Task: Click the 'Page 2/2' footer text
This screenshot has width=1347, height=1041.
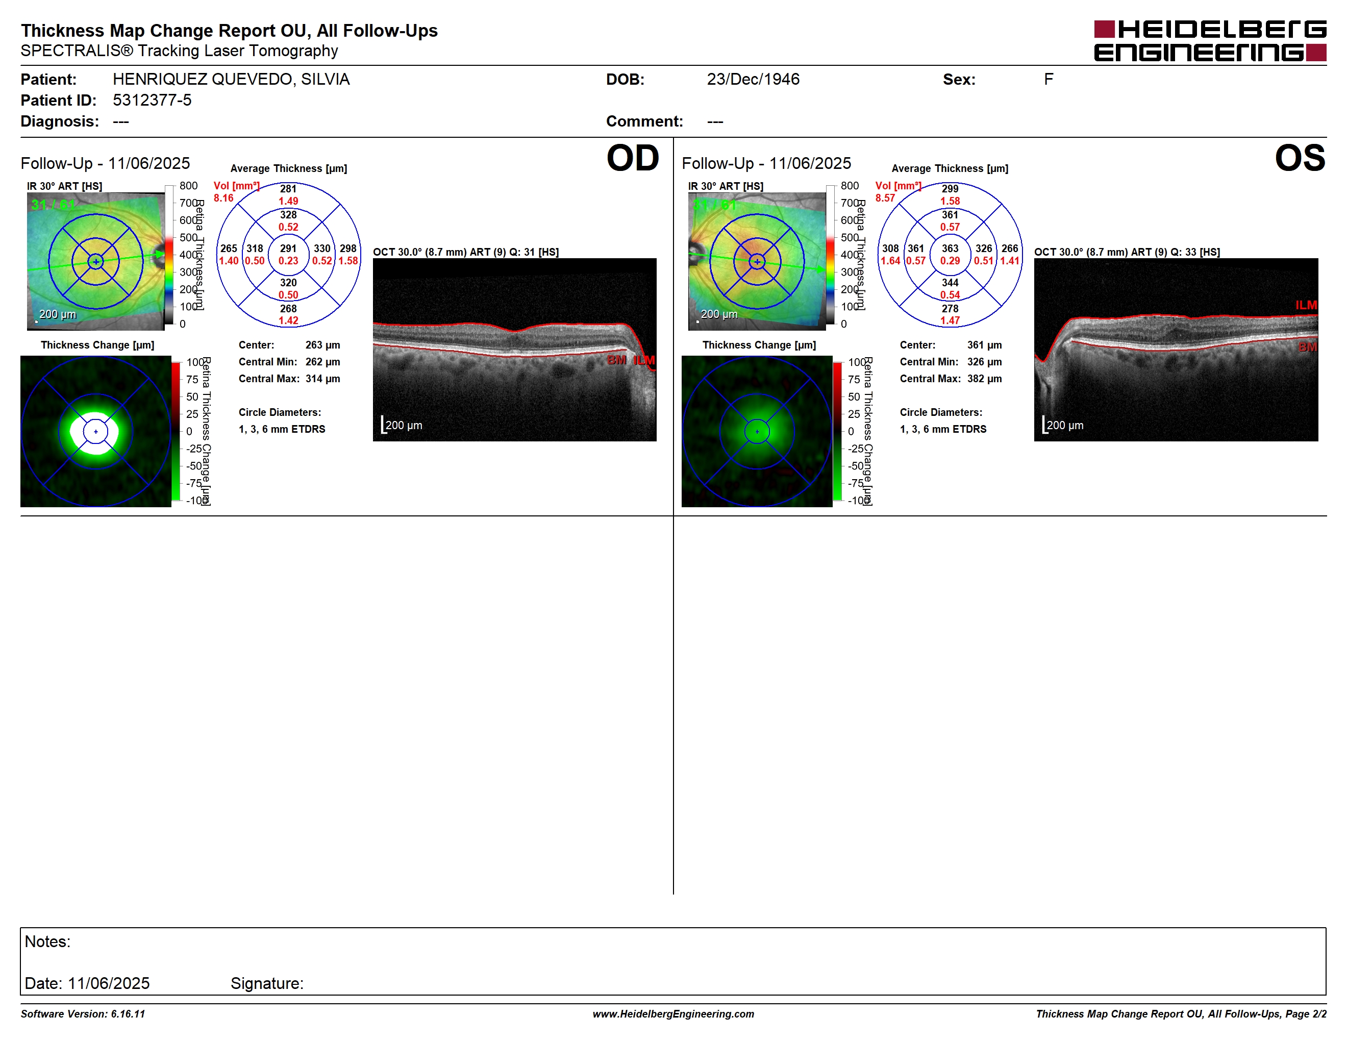Action: click(1306, 1014)
